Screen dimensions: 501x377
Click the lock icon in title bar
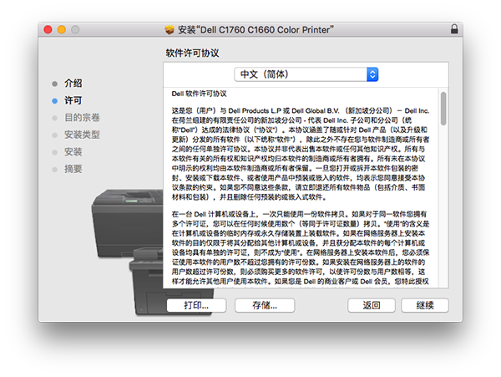454,29
